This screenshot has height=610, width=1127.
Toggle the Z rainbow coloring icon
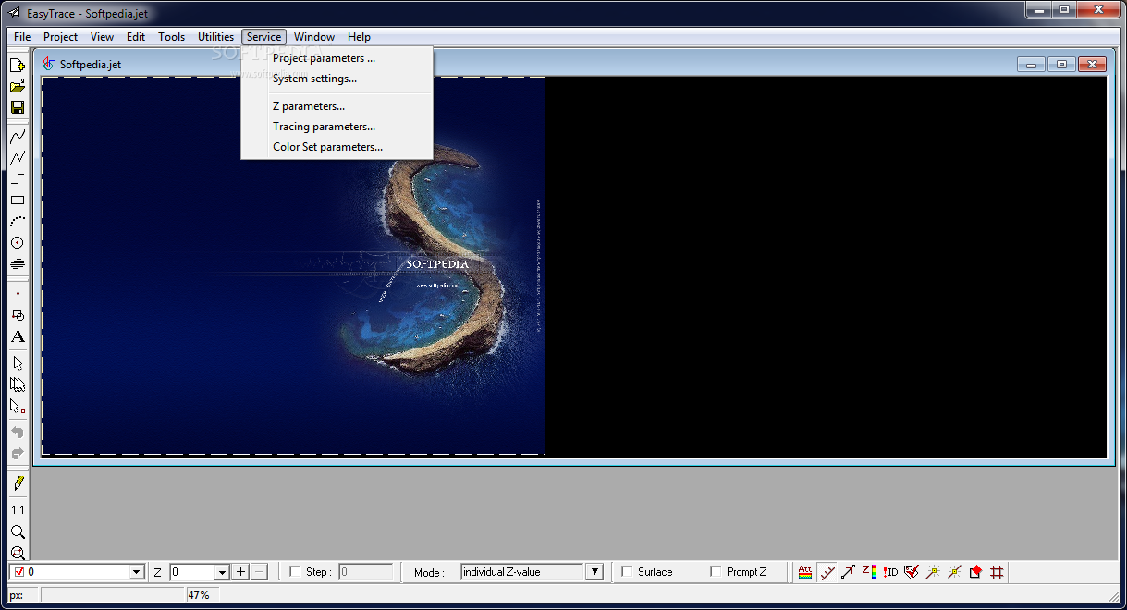click(869, 572)
